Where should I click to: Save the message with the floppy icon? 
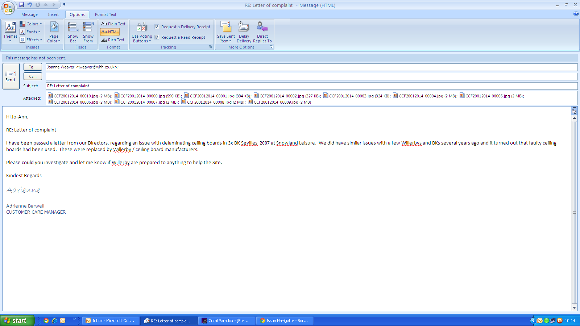coord(22,5)
